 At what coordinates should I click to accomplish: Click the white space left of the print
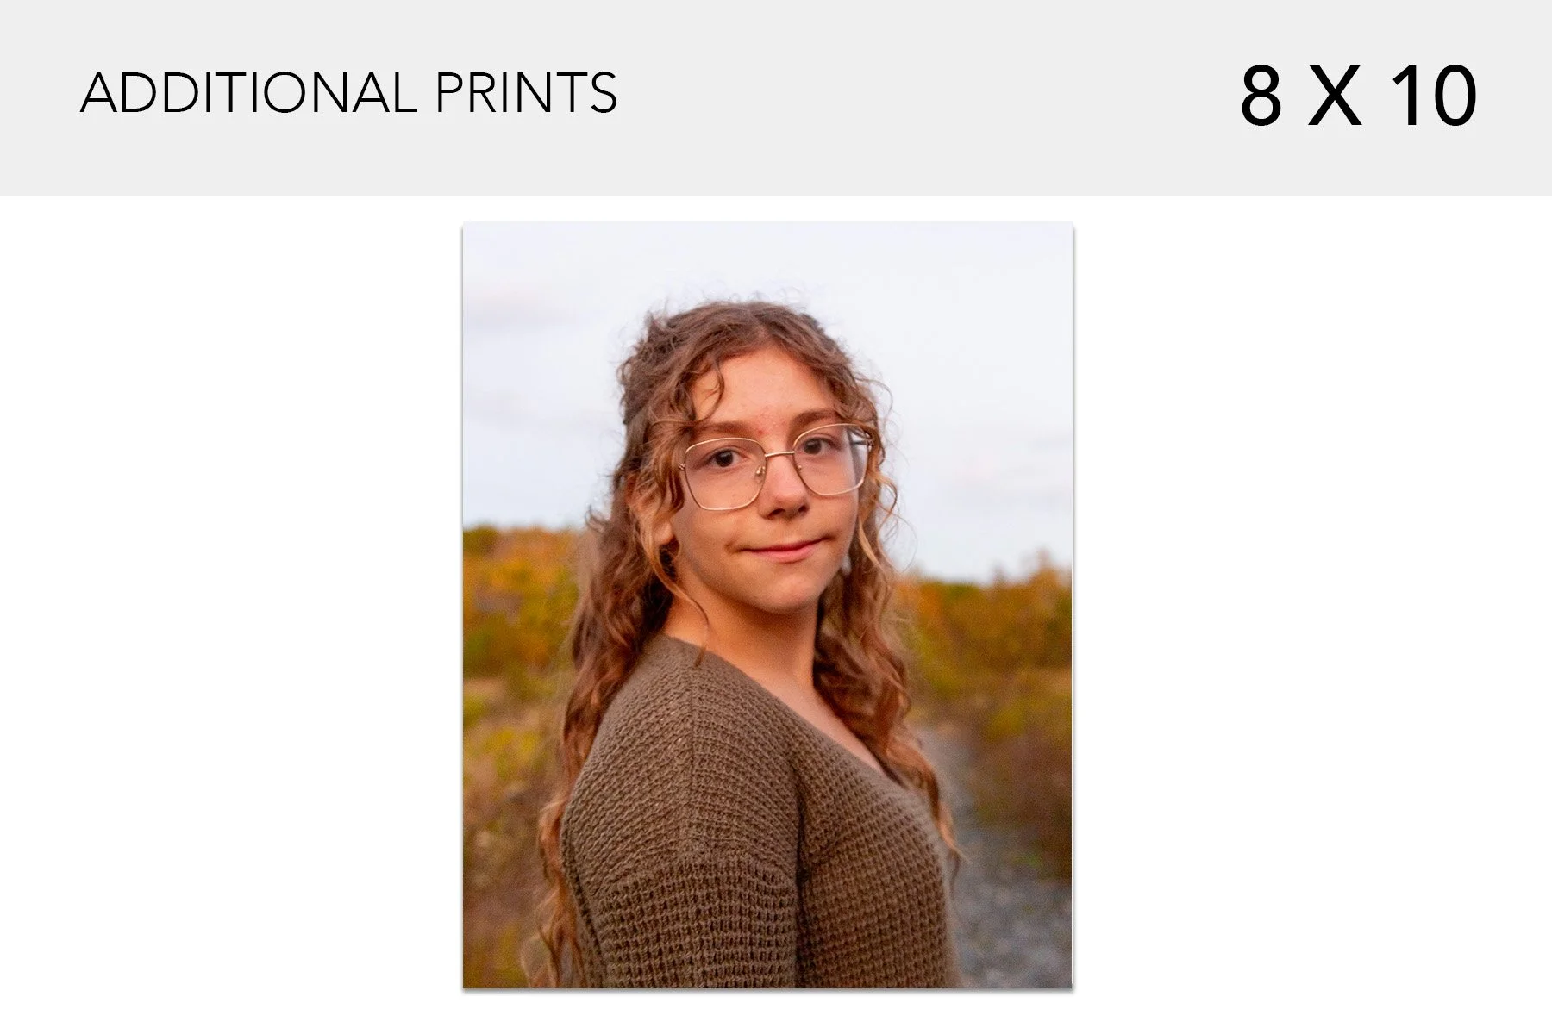coord(231,603)
